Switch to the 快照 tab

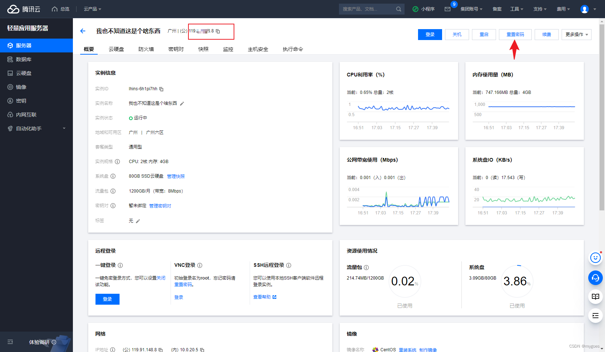(x=203, y=49)
